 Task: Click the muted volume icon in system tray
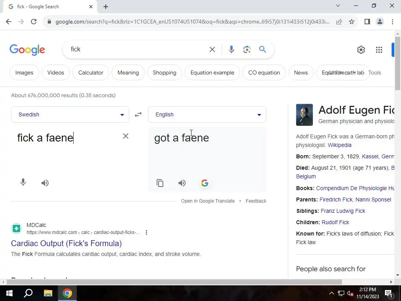click(350, 293)
